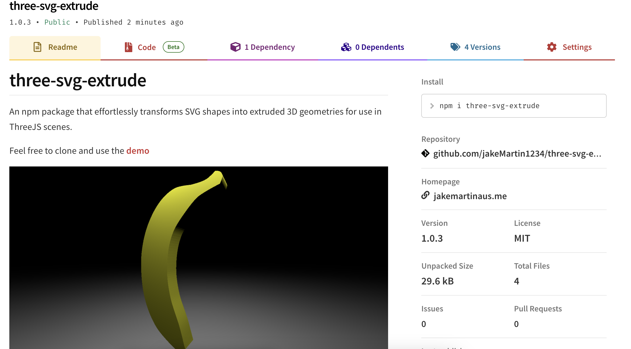
Task: Copy the npm i three-svg-extrude install command
Action: [x=514, y=106]
